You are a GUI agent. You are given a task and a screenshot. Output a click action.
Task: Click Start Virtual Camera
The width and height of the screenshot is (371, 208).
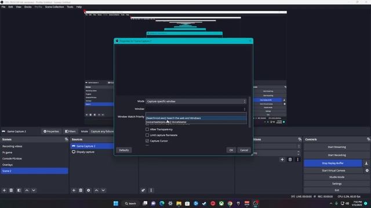coord(333,170)
